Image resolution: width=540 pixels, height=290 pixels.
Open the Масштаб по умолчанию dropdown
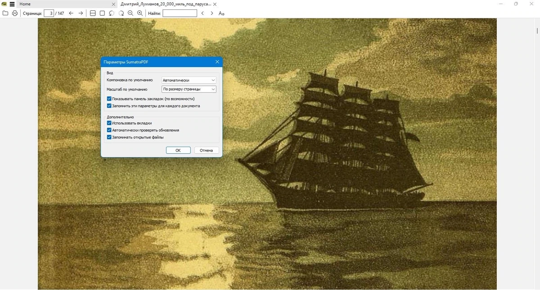pyautogui.click(x=189, y=89)
